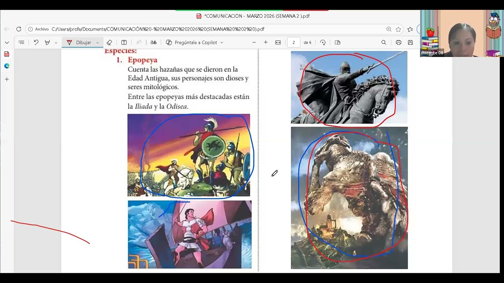Click the Especies heading text
This screenshot has width=504, height=283.
(120, 51)
